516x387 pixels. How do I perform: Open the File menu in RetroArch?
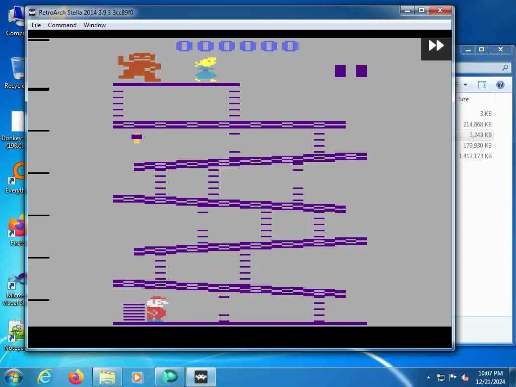pyautogui.click(x=36, y=25)
